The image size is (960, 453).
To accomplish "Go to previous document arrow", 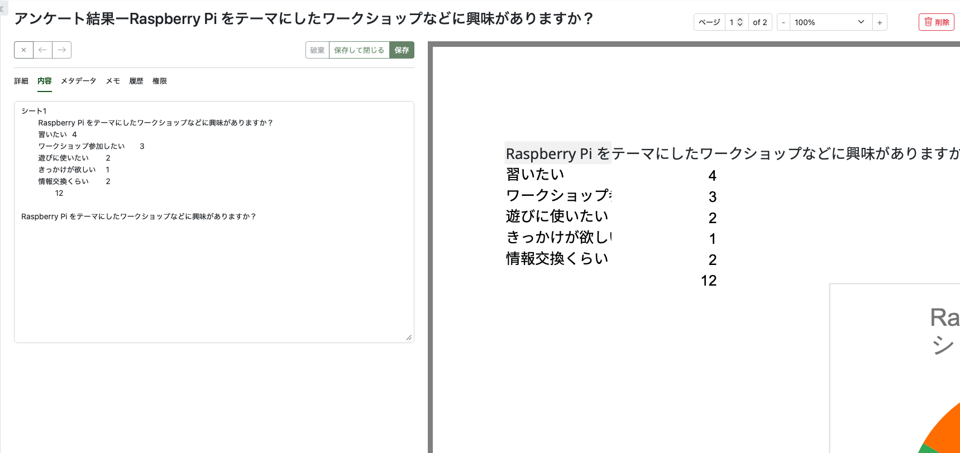I will tap(42, 50).
